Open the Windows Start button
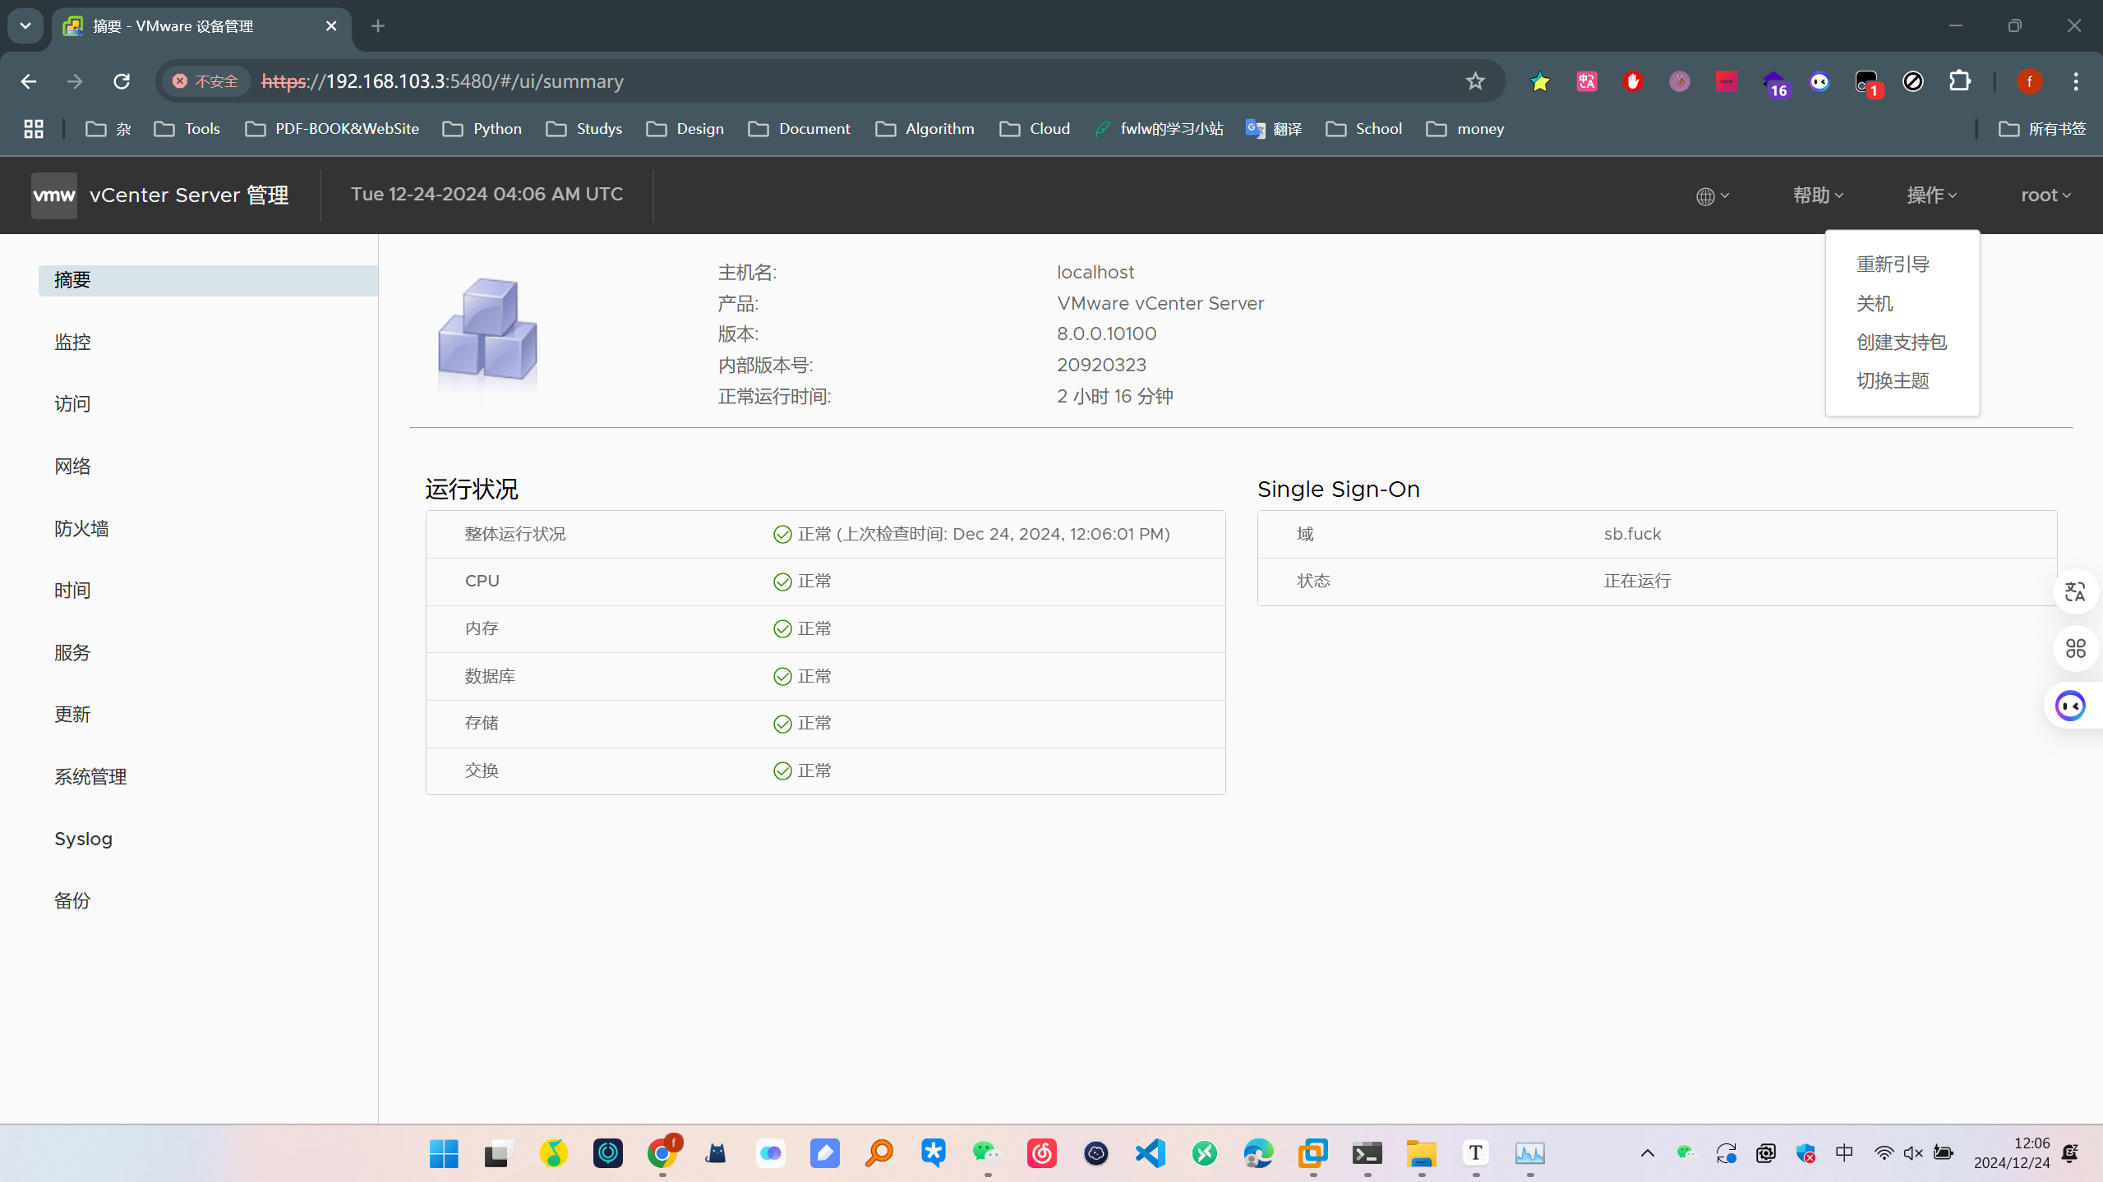This screenshot has width=2103, height=1182. point(444,1153)
